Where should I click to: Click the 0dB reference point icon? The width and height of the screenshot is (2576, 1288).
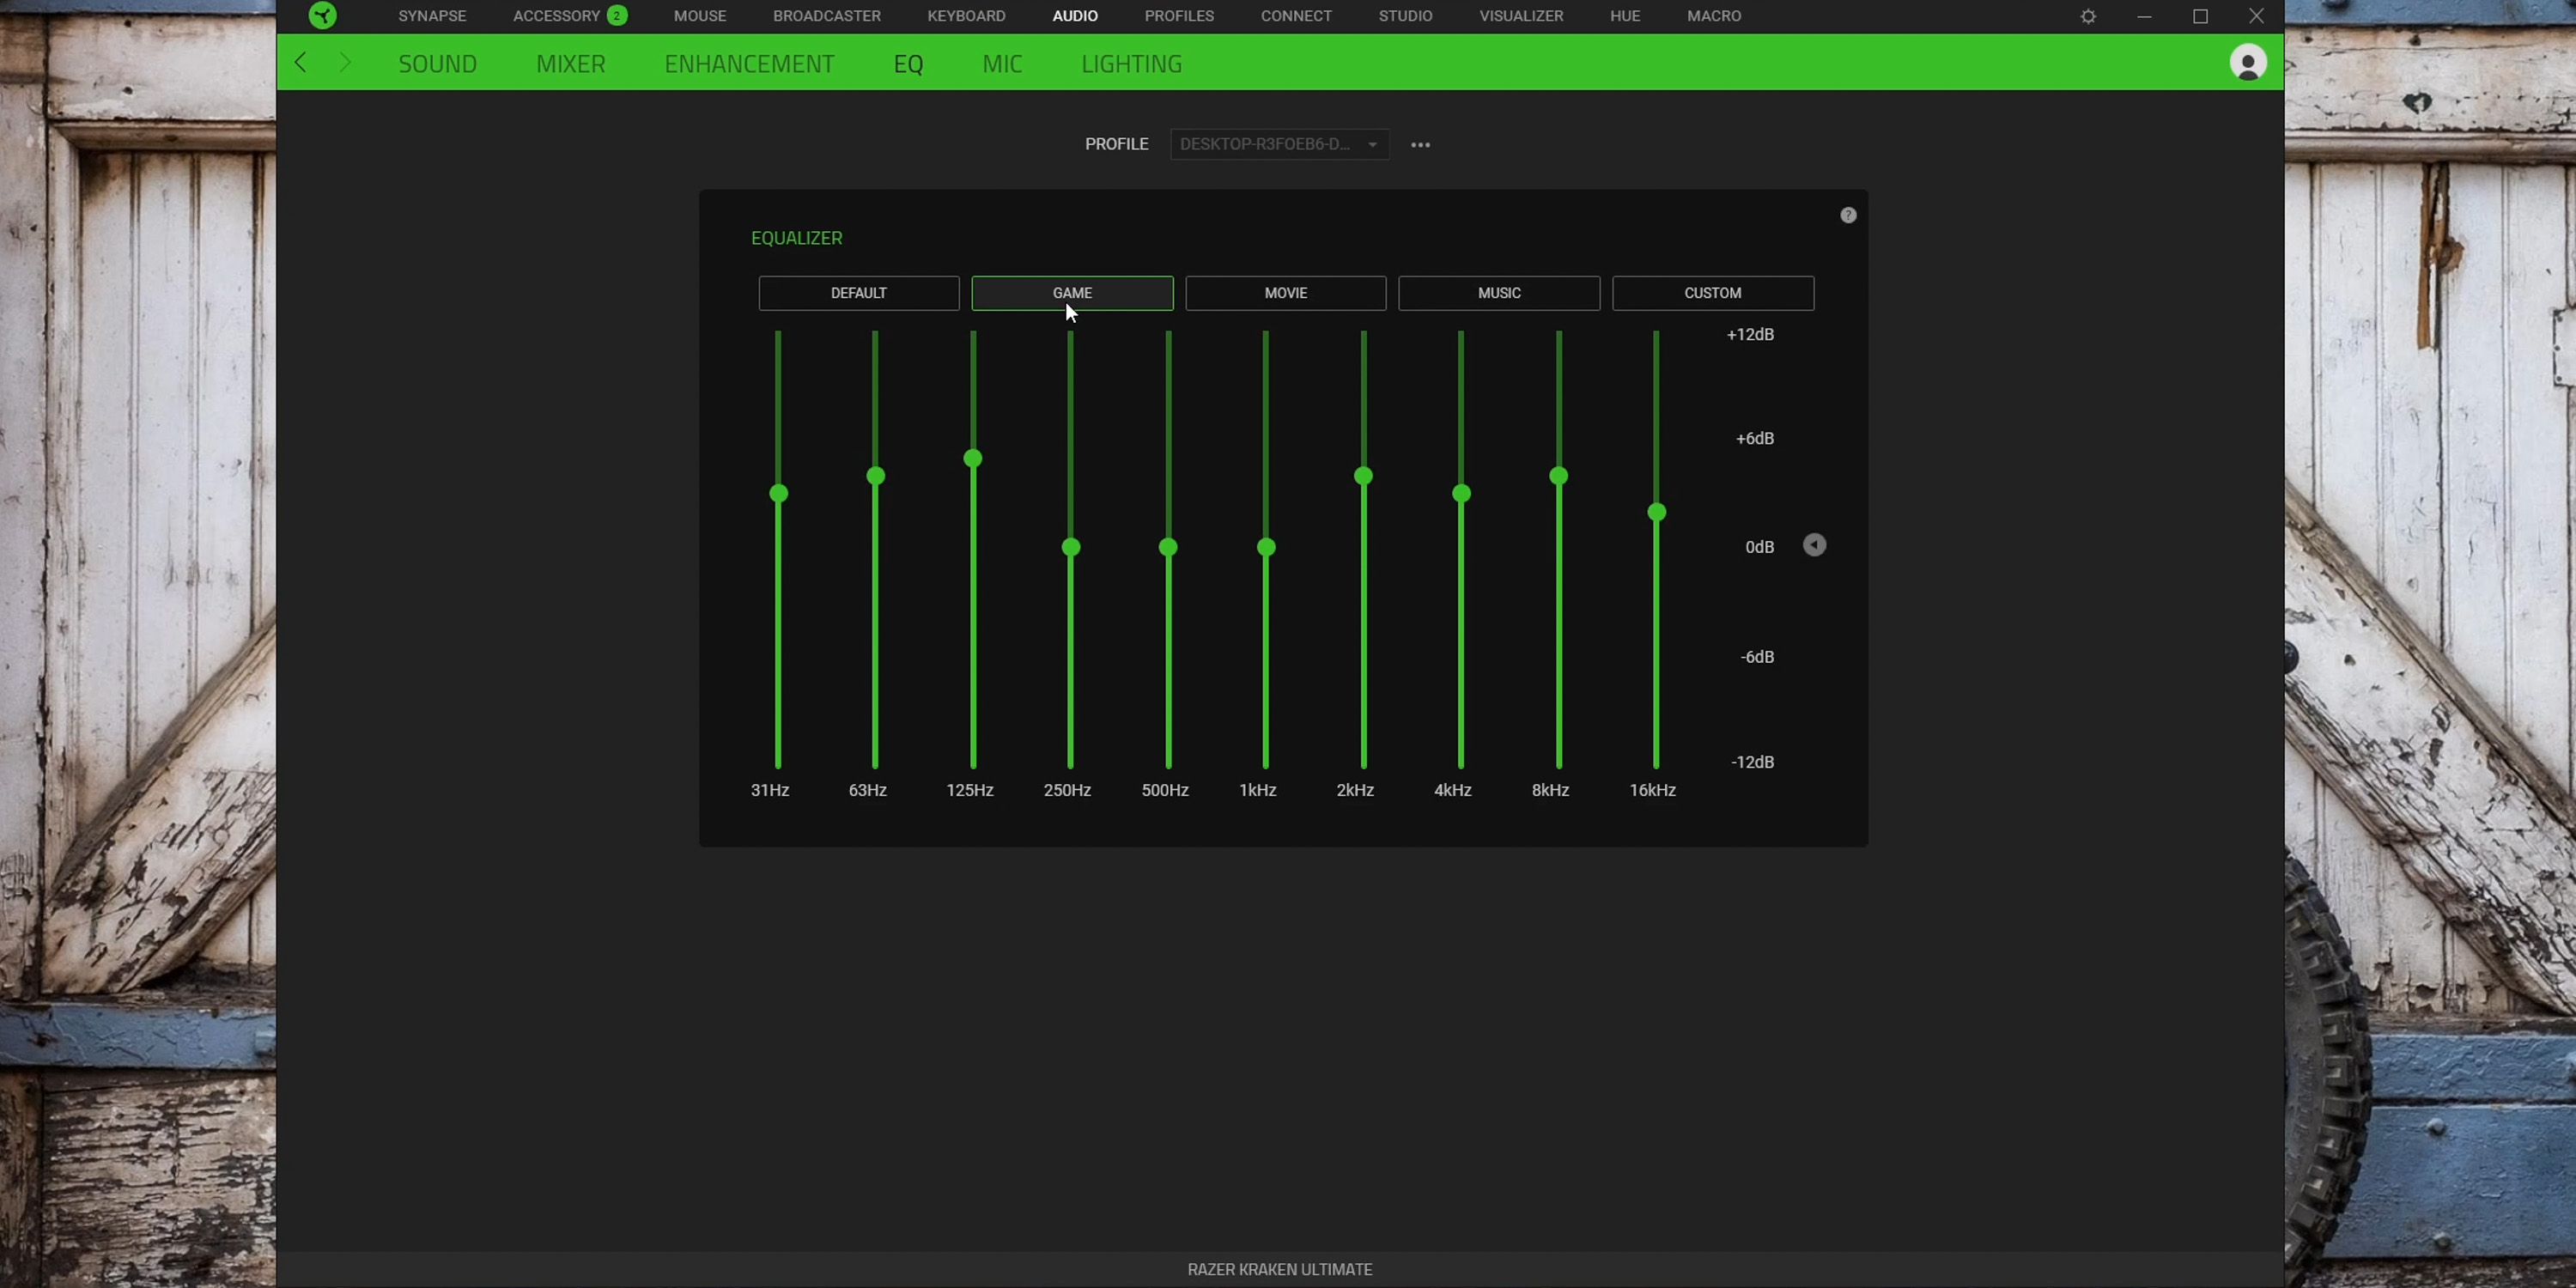1814,545
